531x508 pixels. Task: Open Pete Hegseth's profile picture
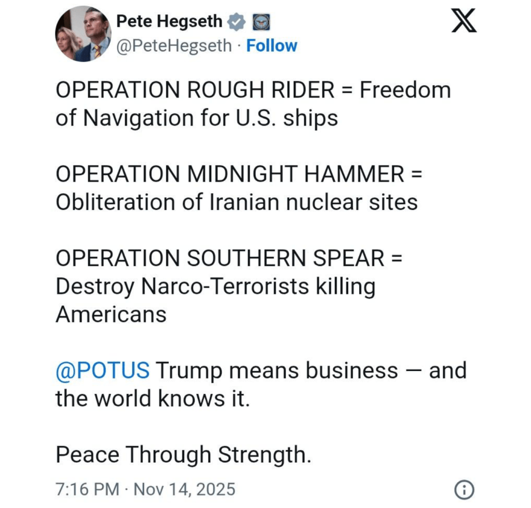tap(83, 34)
